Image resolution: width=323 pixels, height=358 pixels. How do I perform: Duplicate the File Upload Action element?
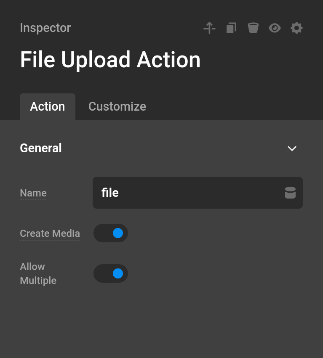pyautogui.click(x=231, y=28)
